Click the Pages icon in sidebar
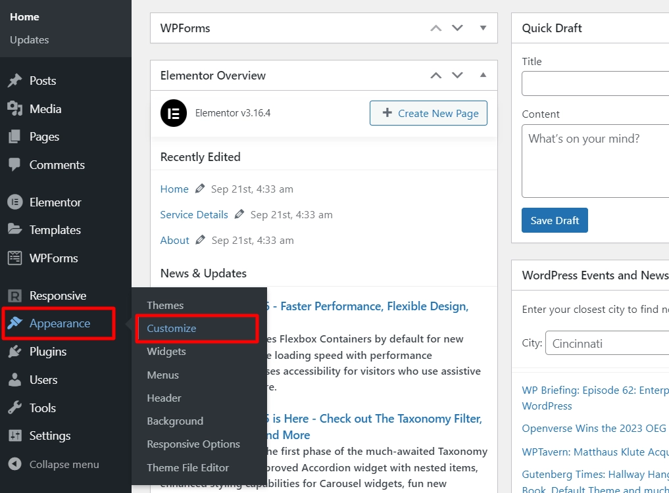 [x=15, y=137]
